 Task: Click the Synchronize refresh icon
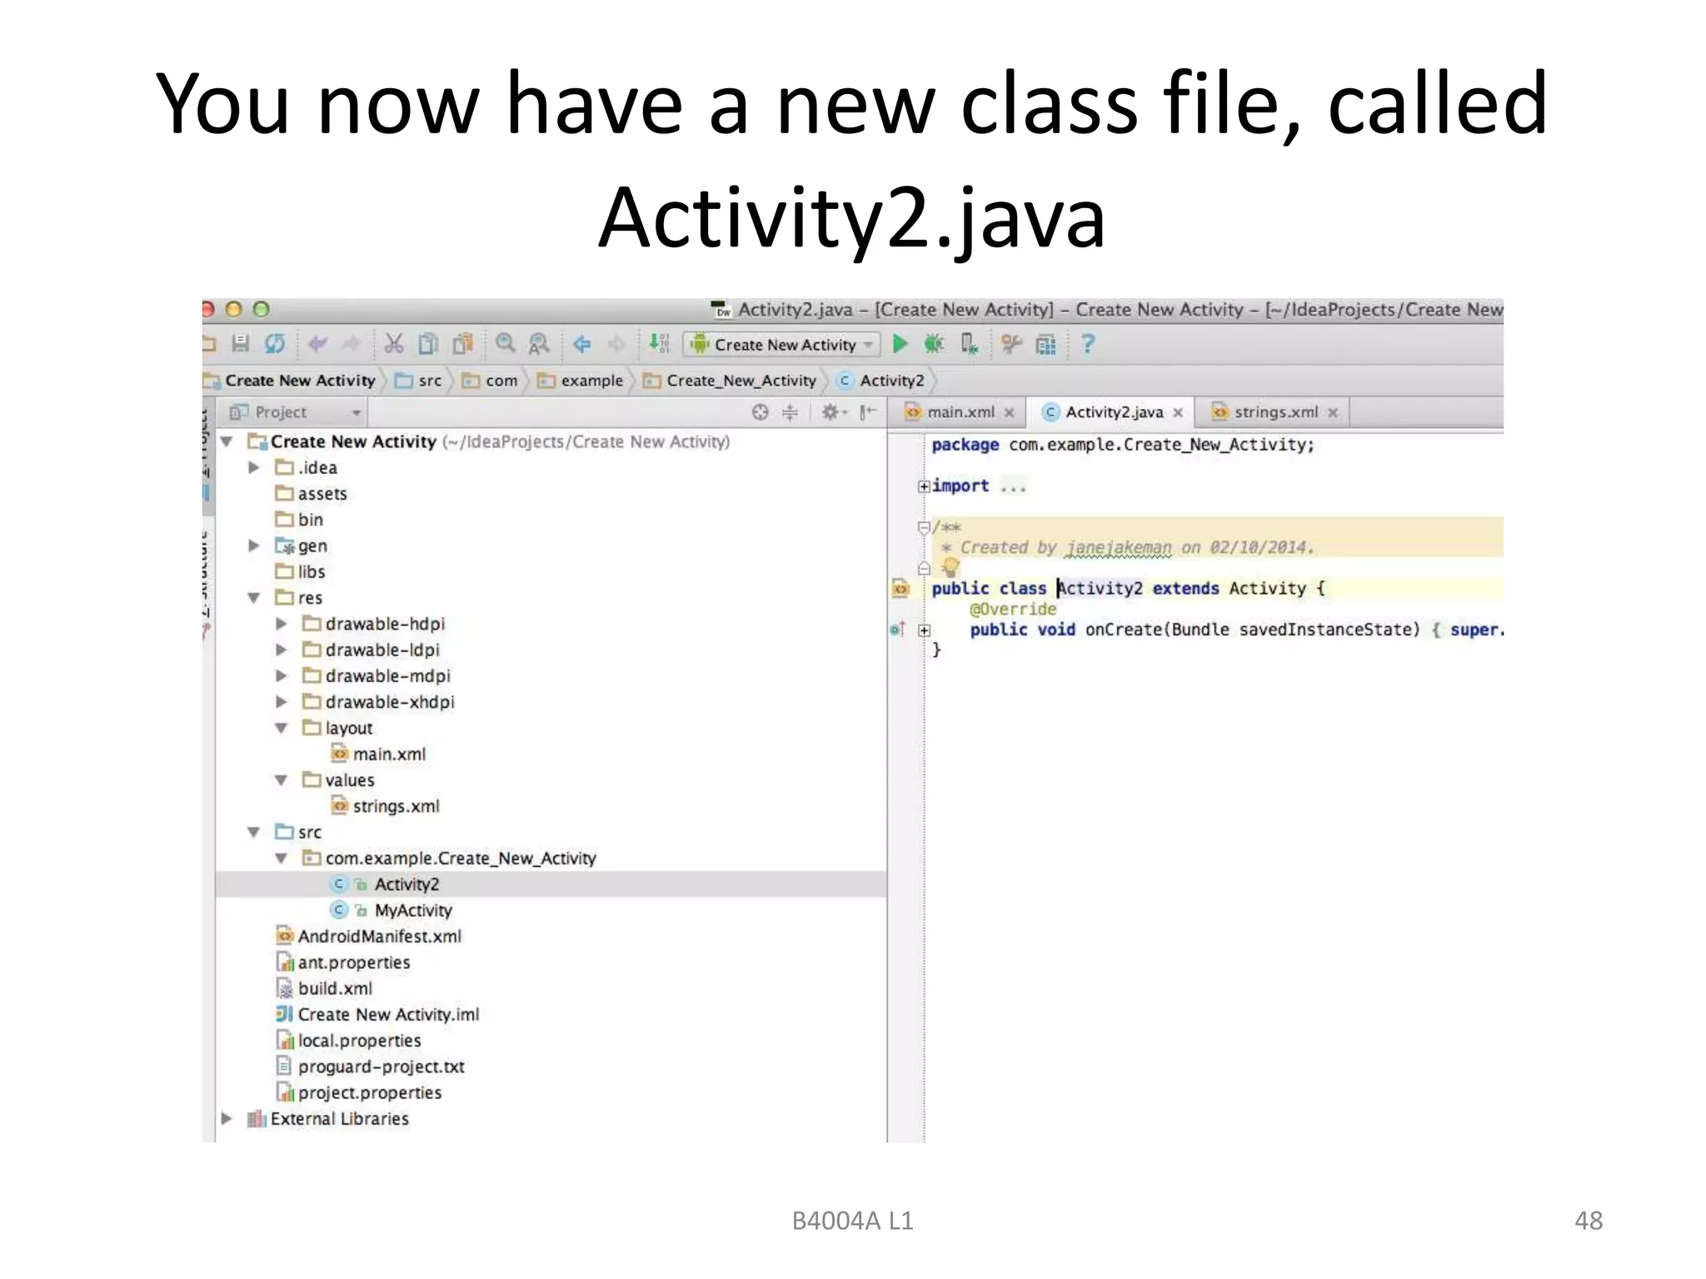[275, 343]
